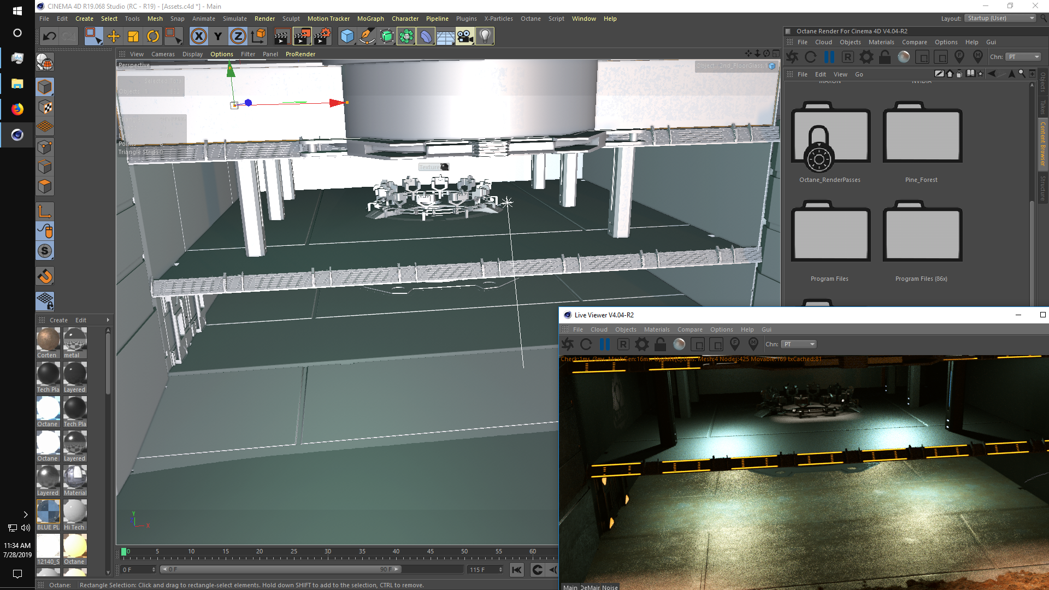
Task: Open the viewport Cameras menu
Action: point(163,54)
